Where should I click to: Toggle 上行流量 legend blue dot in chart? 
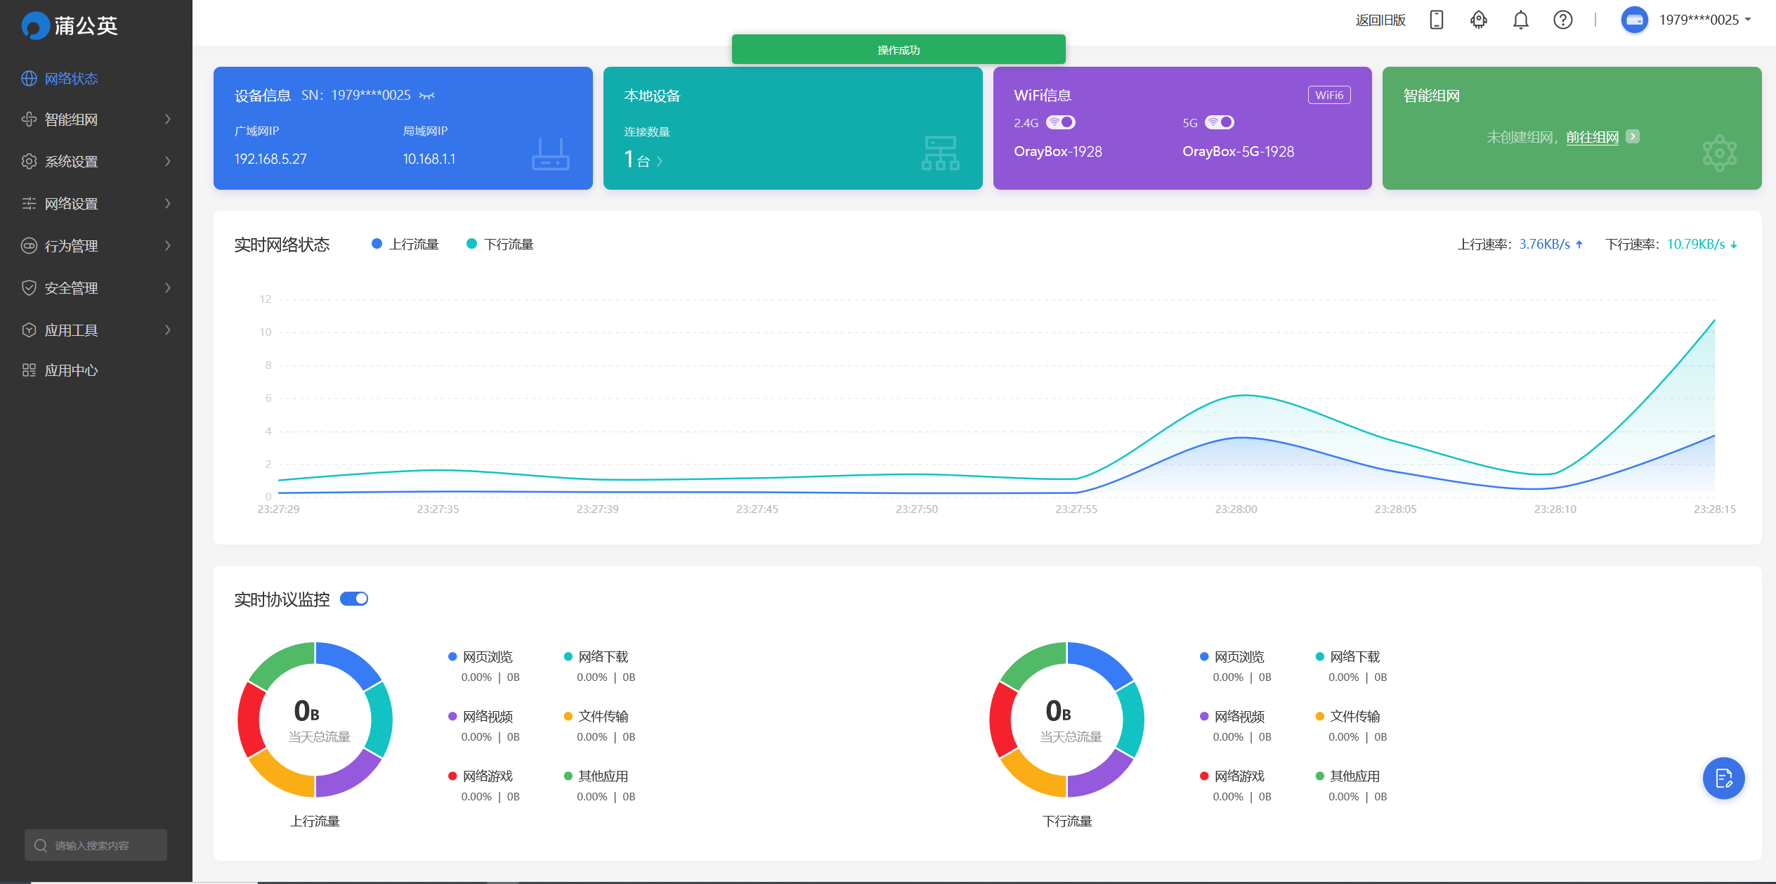click(x=377, y=244)
